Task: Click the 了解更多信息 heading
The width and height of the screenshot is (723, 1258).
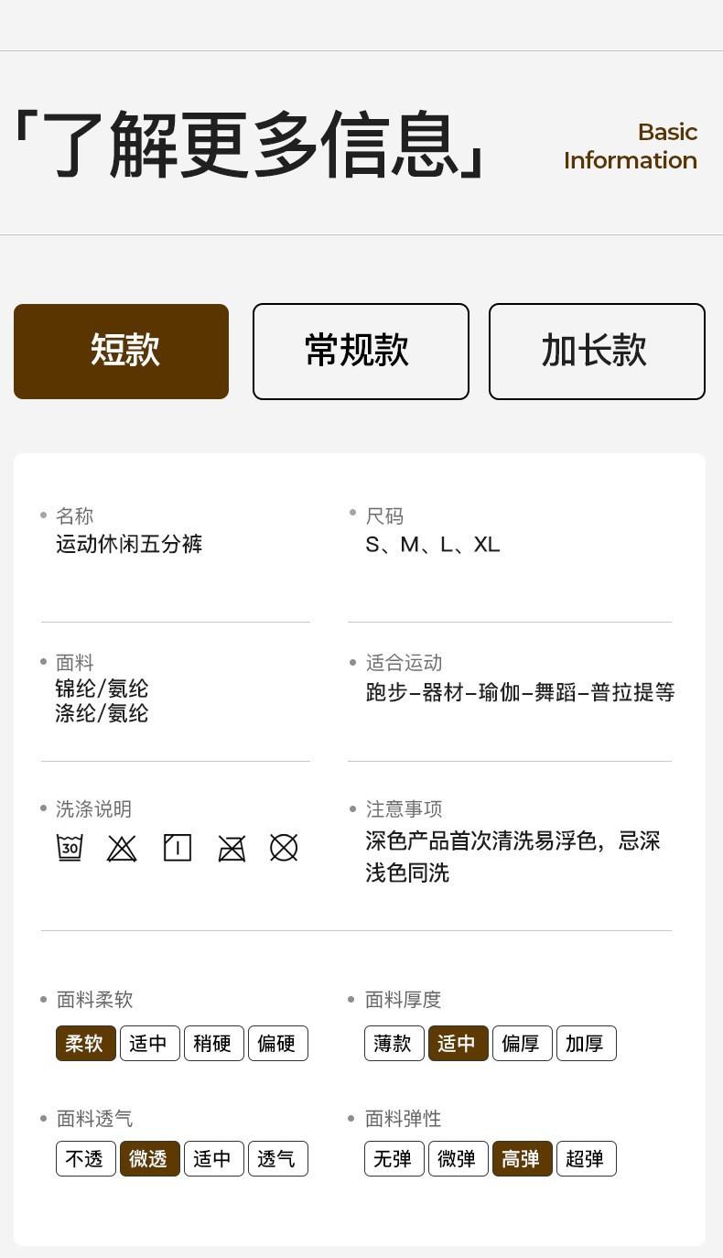Action: coord(249,145)
